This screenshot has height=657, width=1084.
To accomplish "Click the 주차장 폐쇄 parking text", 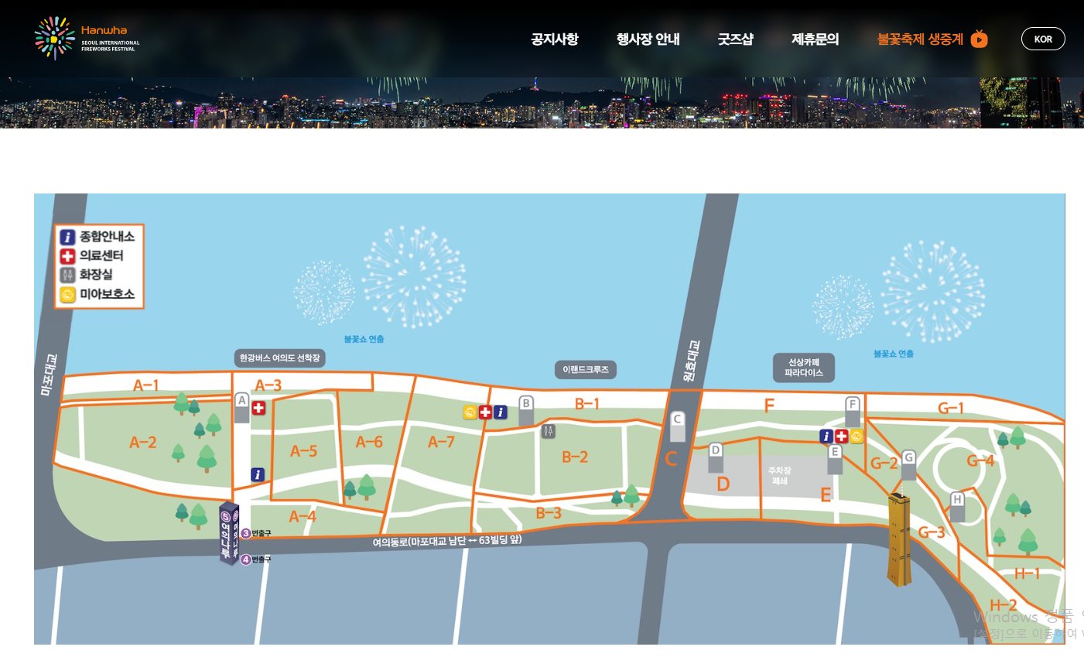I will 779,475.
